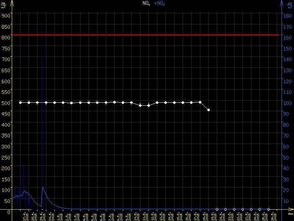Select the red horizontal threshold line
Screen dimensions: 294x221
(147, 35)
